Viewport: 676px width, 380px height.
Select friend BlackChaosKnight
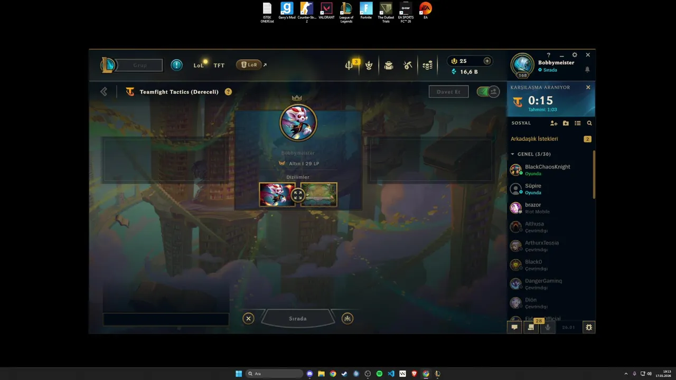[550, 170]
